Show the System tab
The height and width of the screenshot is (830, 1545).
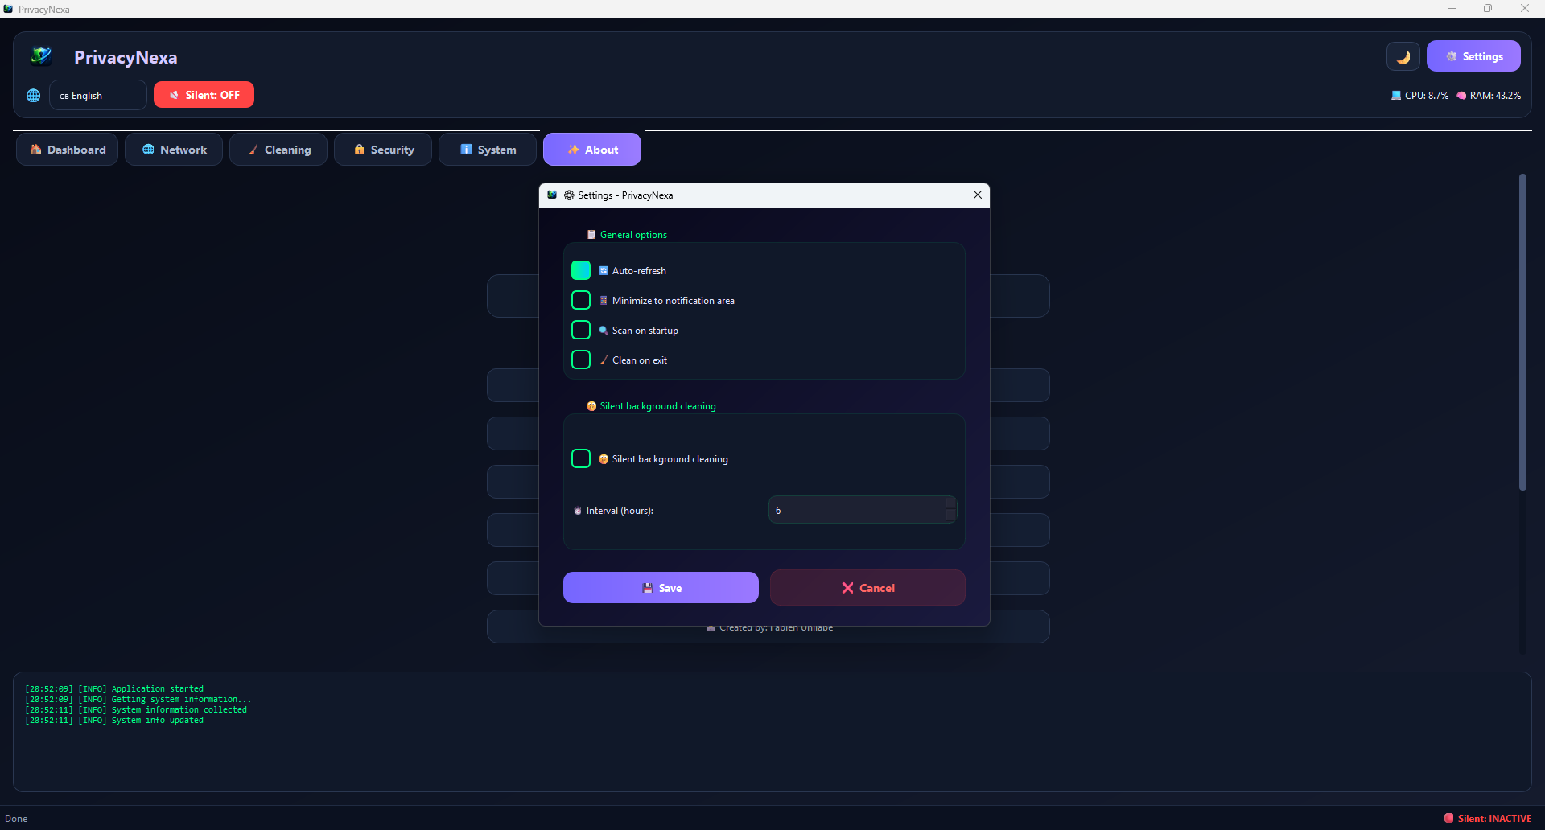(x=488, y=150)
